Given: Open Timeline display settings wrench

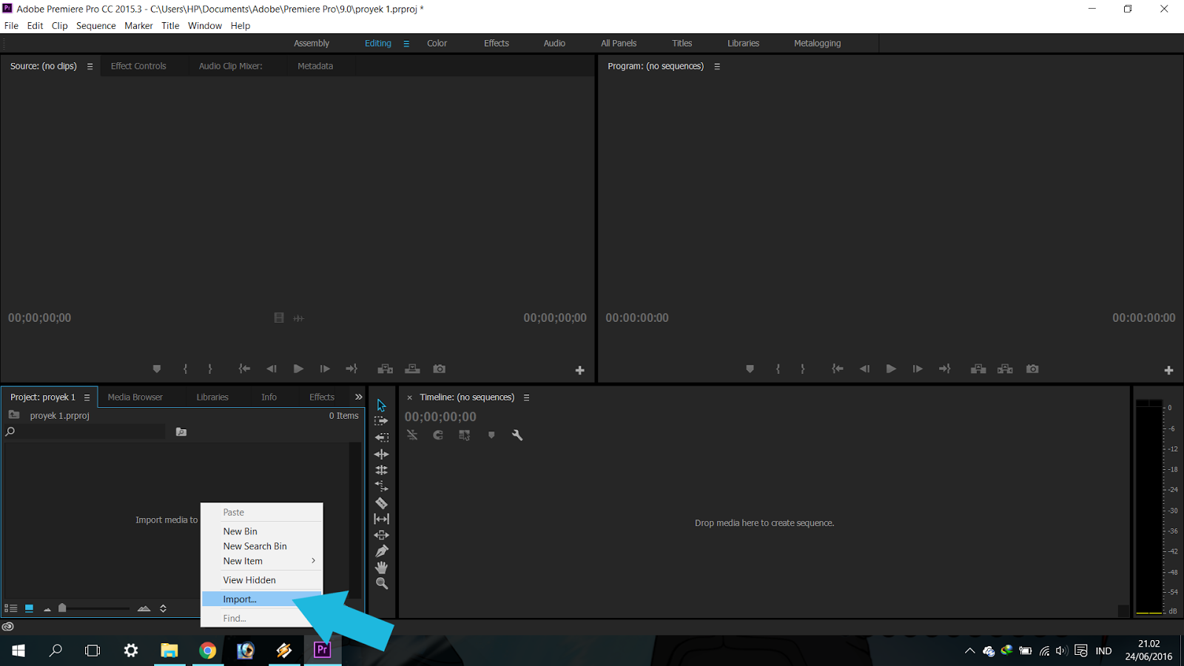Looking at the screenshot, I should (517, 435).
